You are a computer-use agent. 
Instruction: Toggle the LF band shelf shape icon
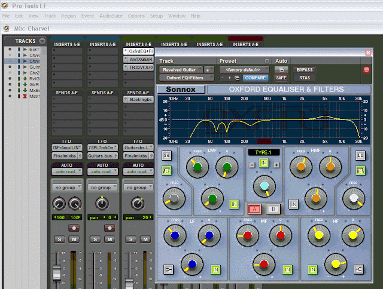169,269
